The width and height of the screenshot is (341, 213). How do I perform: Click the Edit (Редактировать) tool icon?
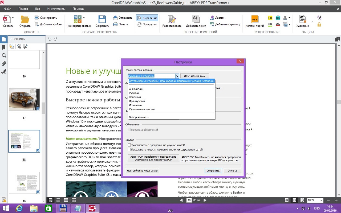tap(172, 19)
